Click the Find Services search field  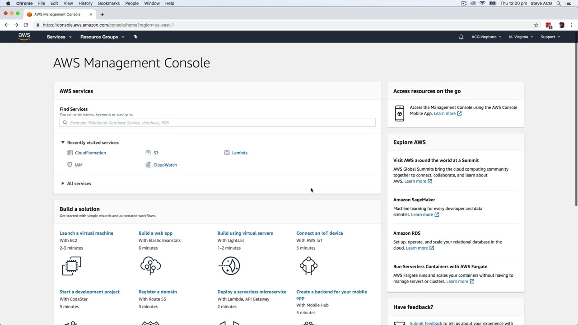[217, 123]
